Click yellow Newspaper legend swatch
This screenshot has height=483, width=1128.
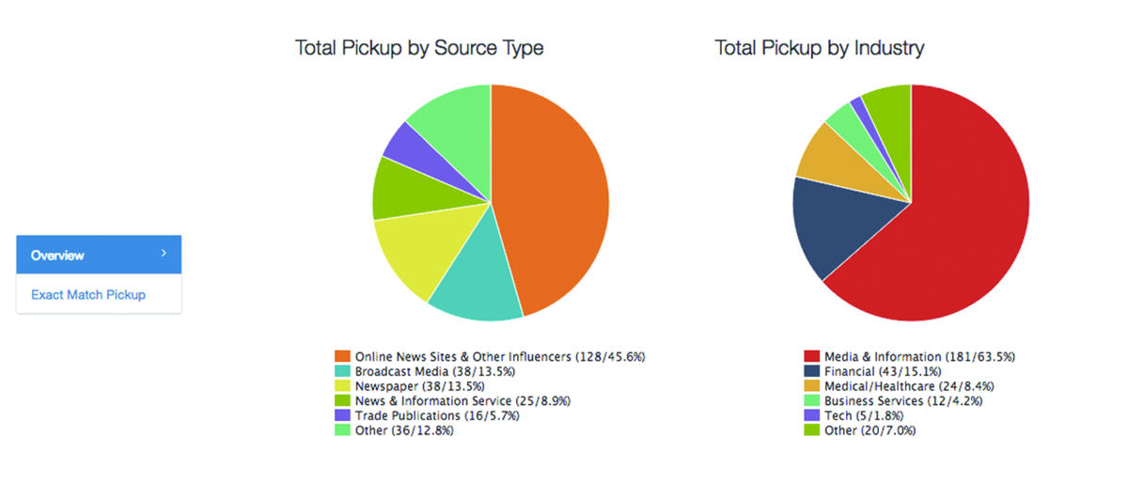342,386
